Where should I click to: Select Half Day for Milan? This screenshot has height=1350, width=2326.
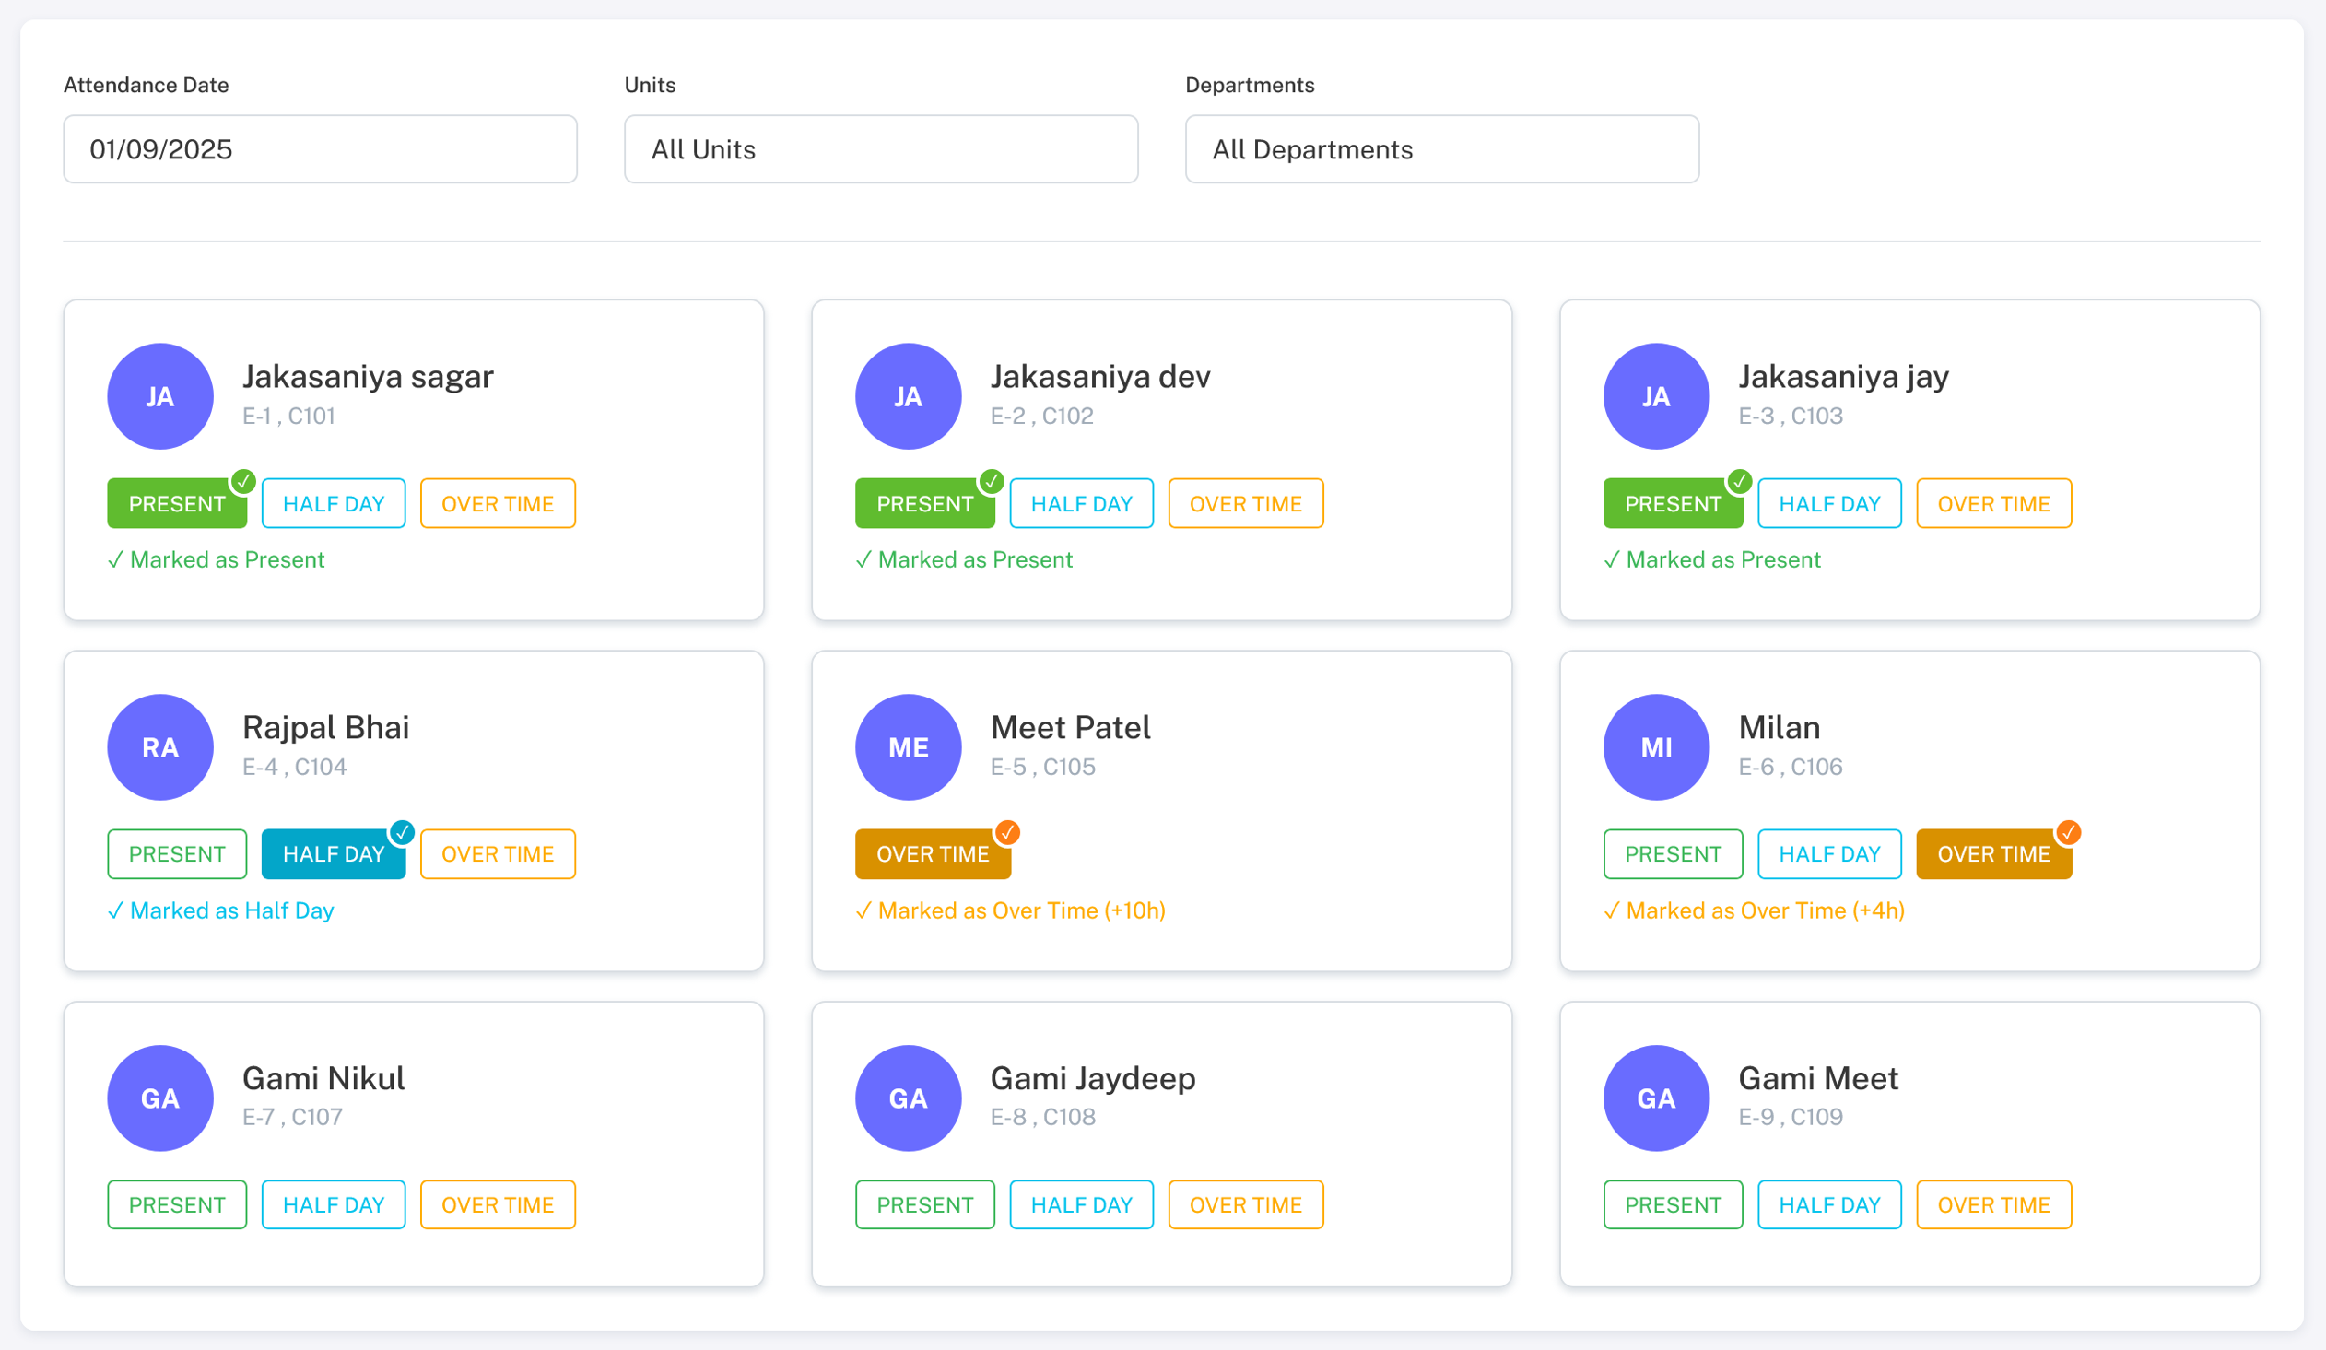pos(1828,853)
